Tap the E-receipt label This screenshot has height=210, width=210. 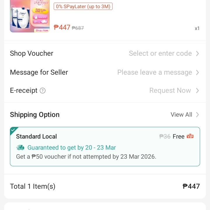(24, 91)
